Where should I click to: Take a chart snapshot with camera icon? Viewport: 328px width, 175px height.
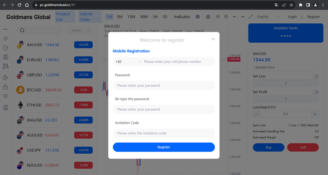tap(208, 17)
